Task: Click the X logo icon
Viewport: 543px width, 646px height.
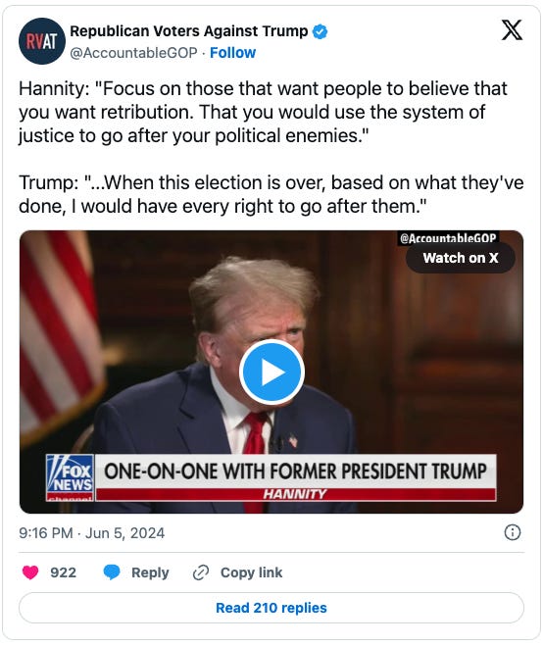Action: [x=512, y=30]
